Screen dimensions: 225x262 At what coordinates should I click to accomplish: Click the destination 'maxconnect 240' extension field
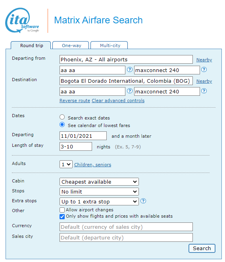[167, 91]
